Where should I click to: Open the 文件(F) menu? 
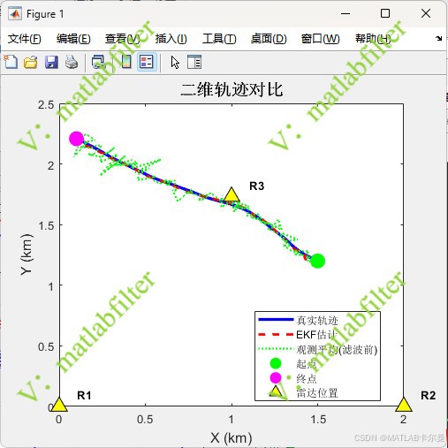click(x=25, y=39)
